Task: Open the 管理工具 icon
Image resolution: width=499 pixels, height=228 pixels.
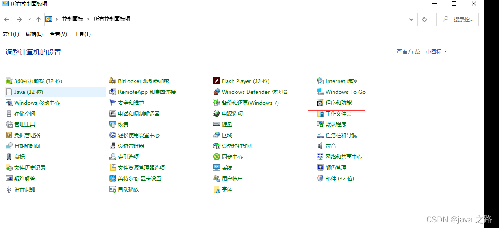Action: [x=9, y=125]
